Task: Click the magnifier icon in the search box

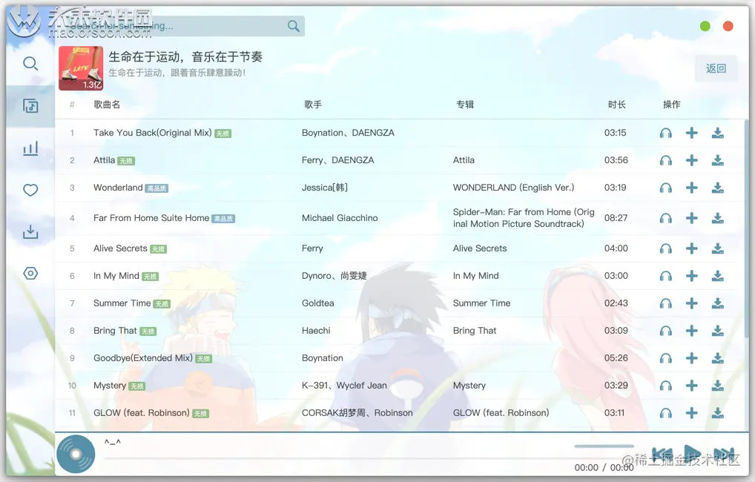Action: coord(293,26)
